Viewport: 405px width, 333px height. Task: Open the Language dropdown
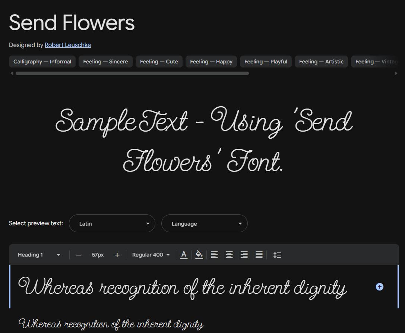point(205,223)
